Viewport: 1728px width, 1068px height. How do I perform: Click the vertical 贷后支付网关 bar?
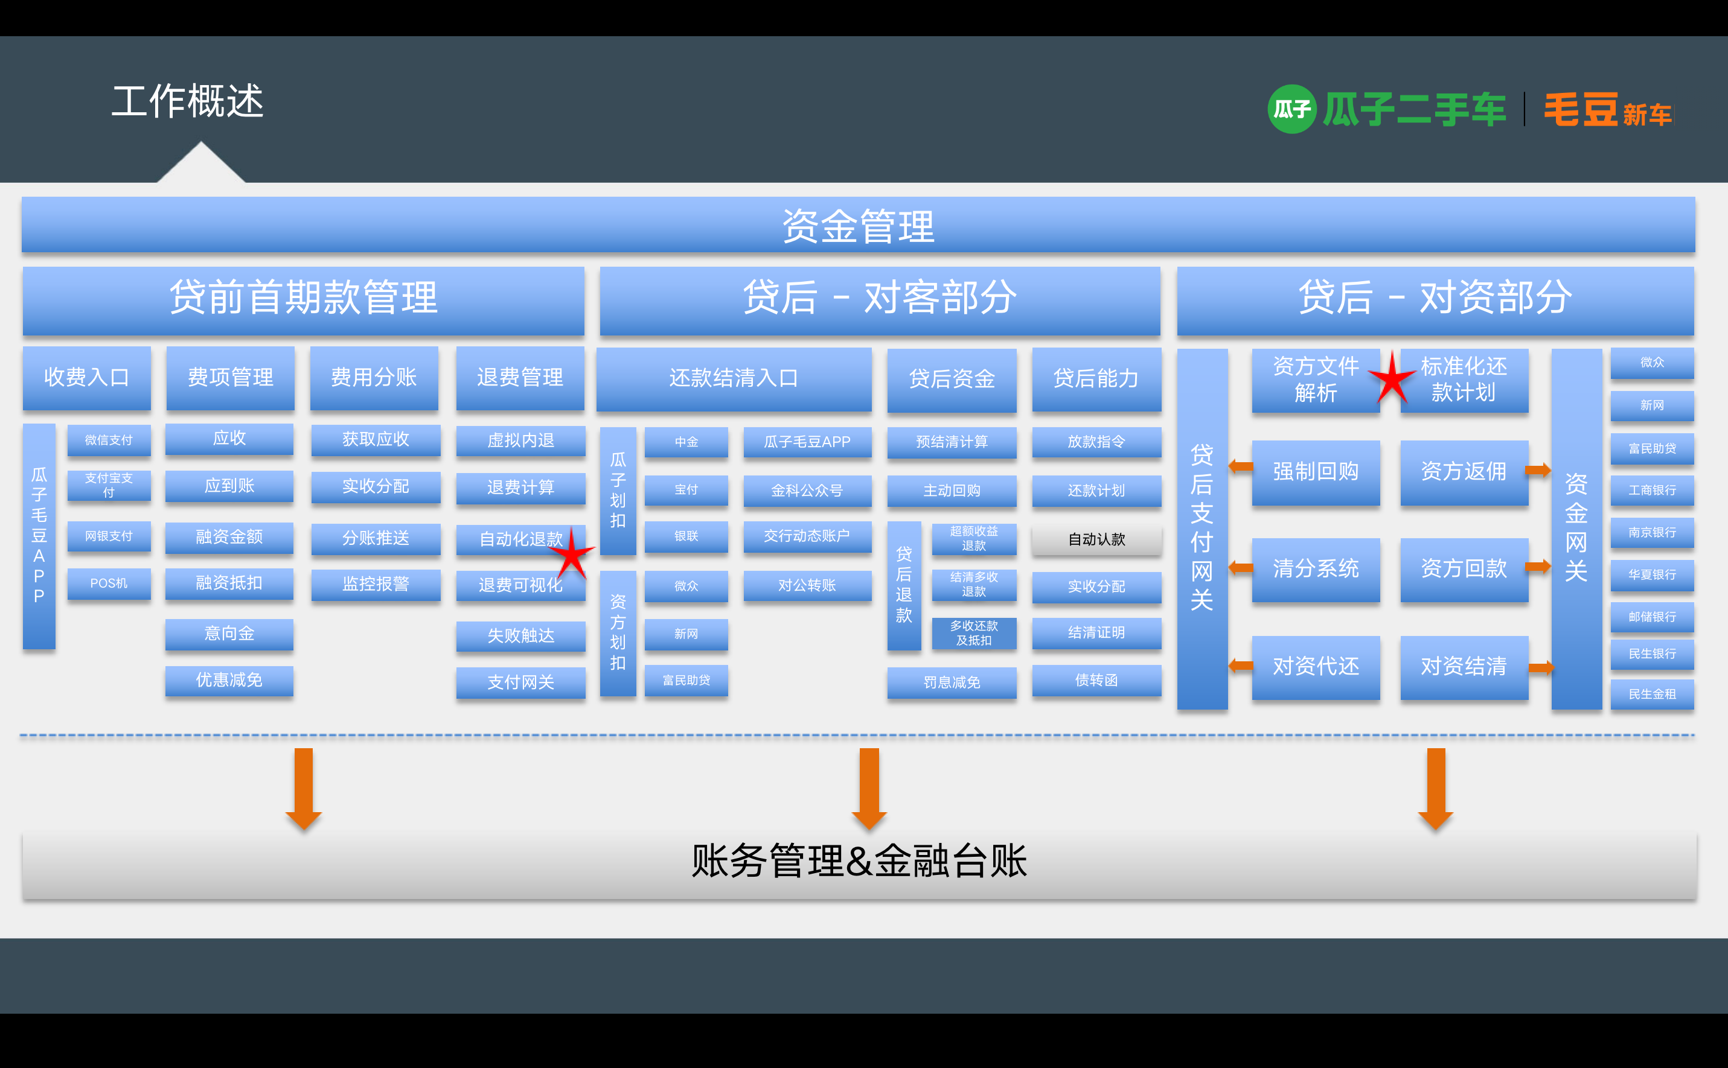point(1202,529)
